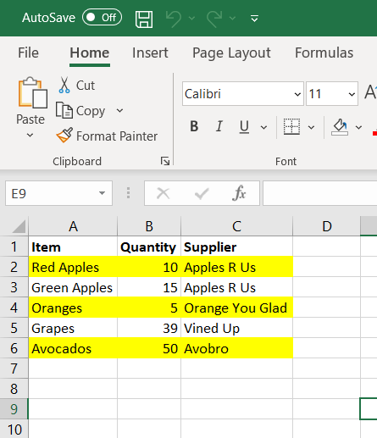The width and height of the screenshot is (377, 438).
Task: Select the Red Apples cell
Action: [73, 267]
